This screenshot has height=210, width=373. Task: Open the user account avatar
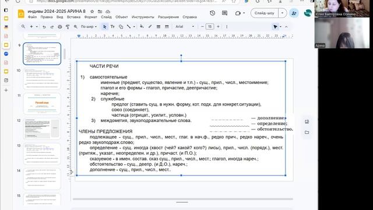[x=308, y=13]
